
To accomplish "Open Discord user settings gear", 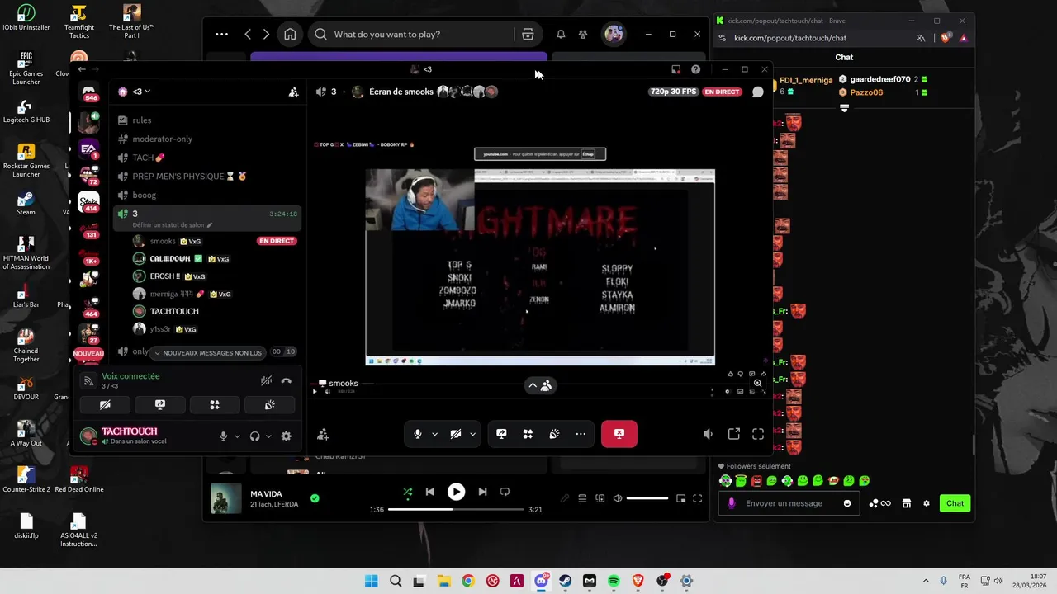I will tap(286, 436).
